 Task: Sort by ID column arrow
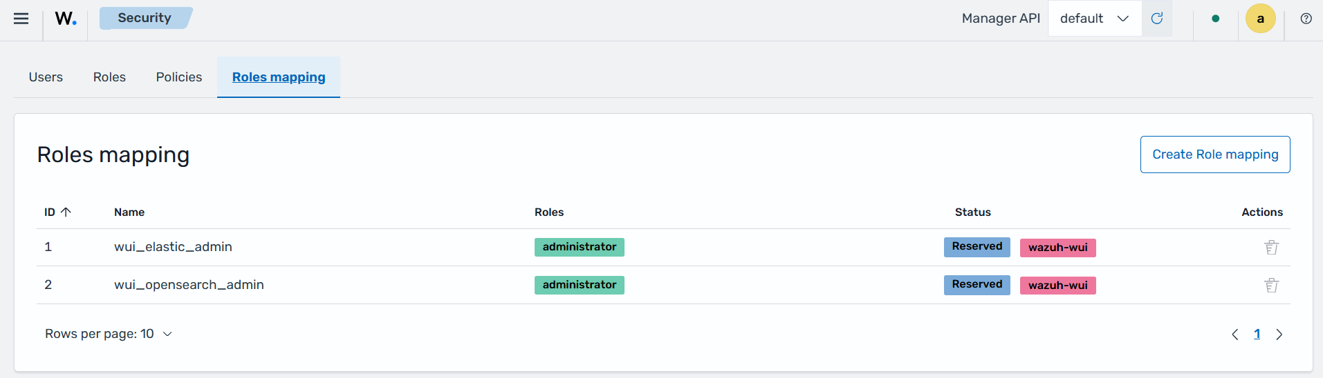[x=66, y=212]
